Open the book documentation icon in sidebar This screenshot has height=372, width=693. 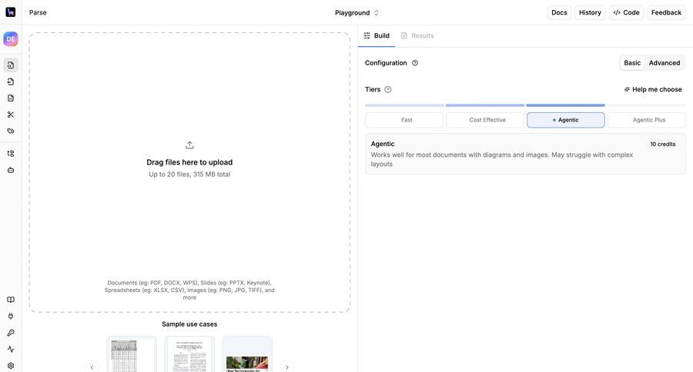point(11,300)
